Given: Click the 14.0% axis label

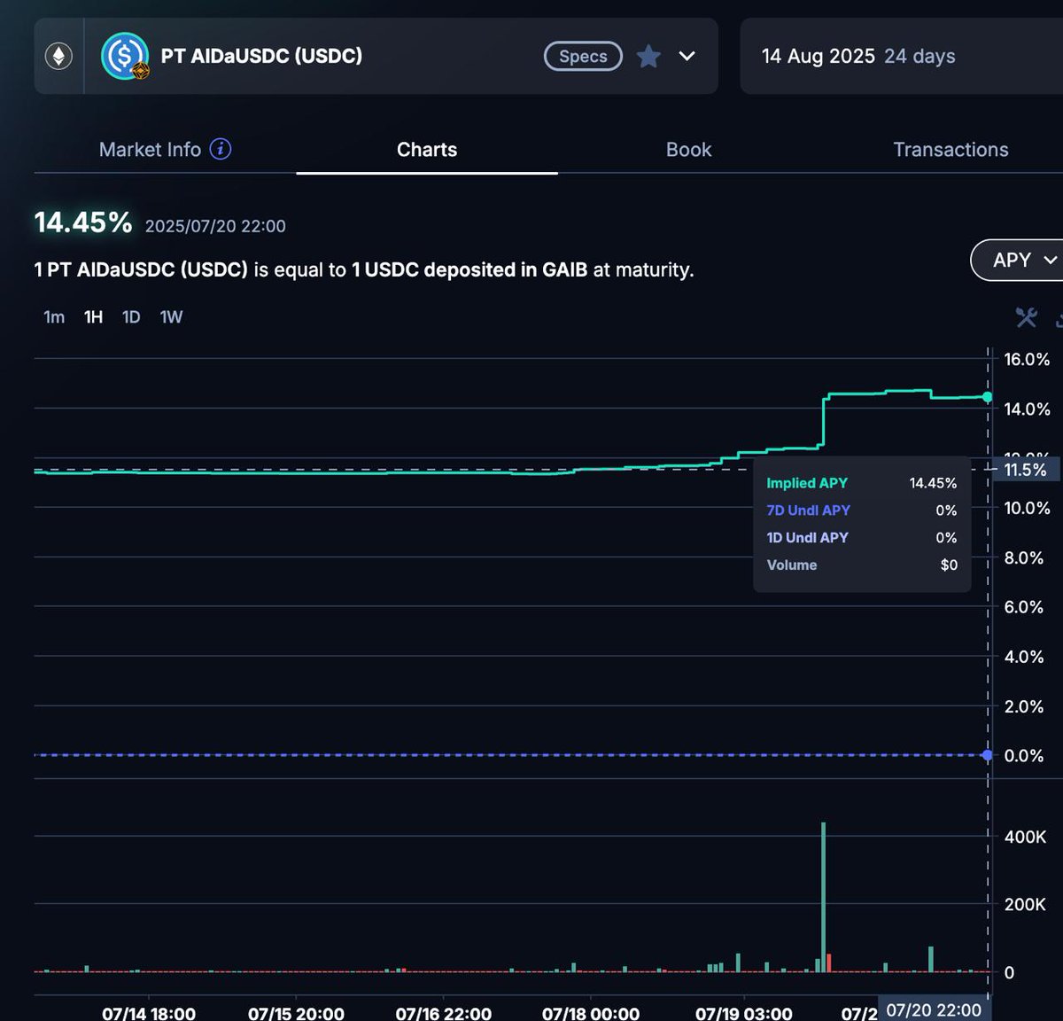Looking at the screenshot, I should point(1027,409).
